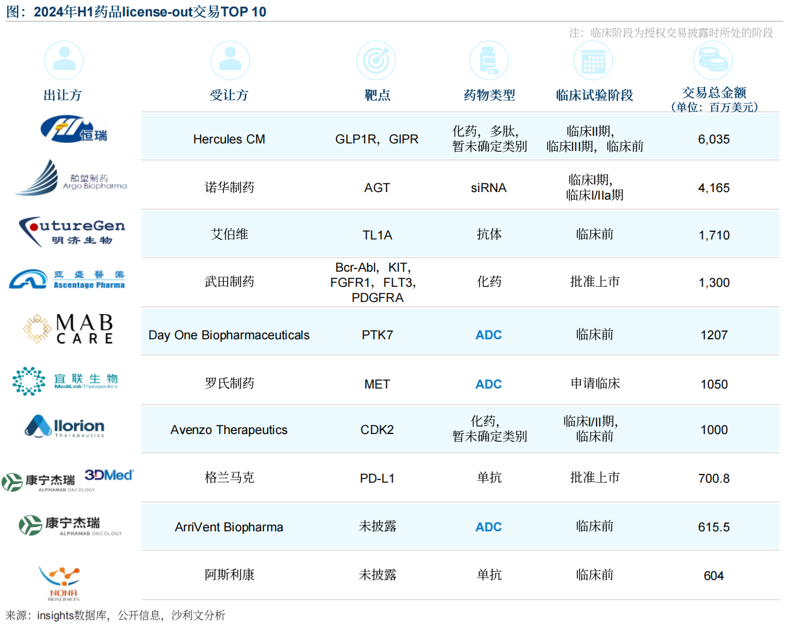The image size is (805, 628).
Task: Click the 4,165 amount cell
Action: coord(714,188)
